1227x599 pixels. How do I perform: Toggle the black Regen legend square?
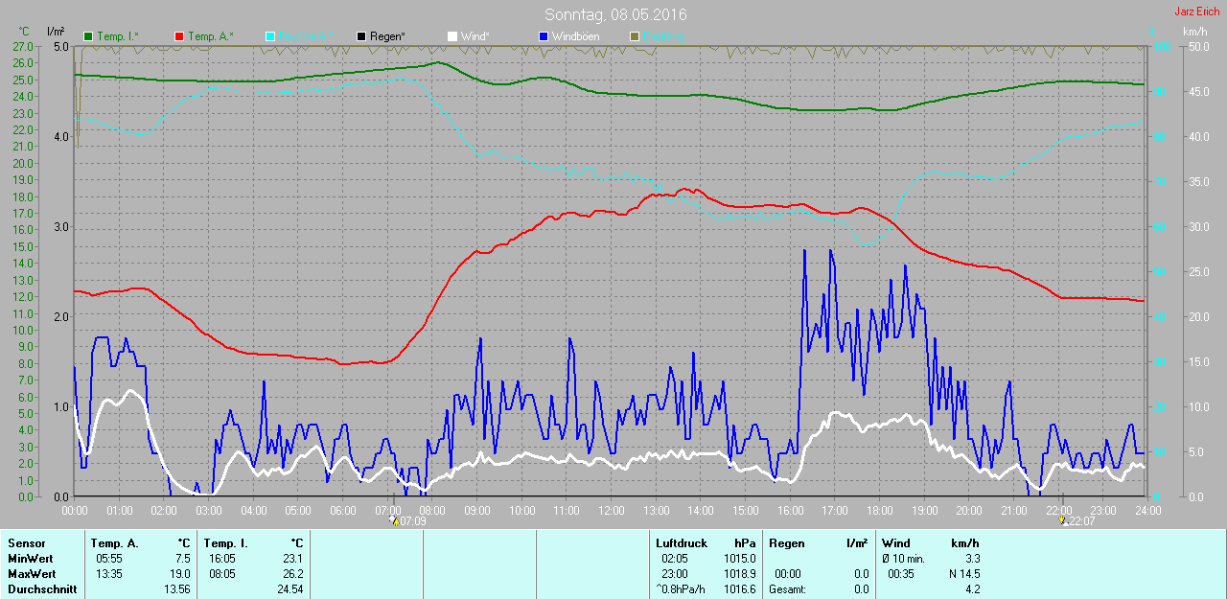[x=361, y=36]
